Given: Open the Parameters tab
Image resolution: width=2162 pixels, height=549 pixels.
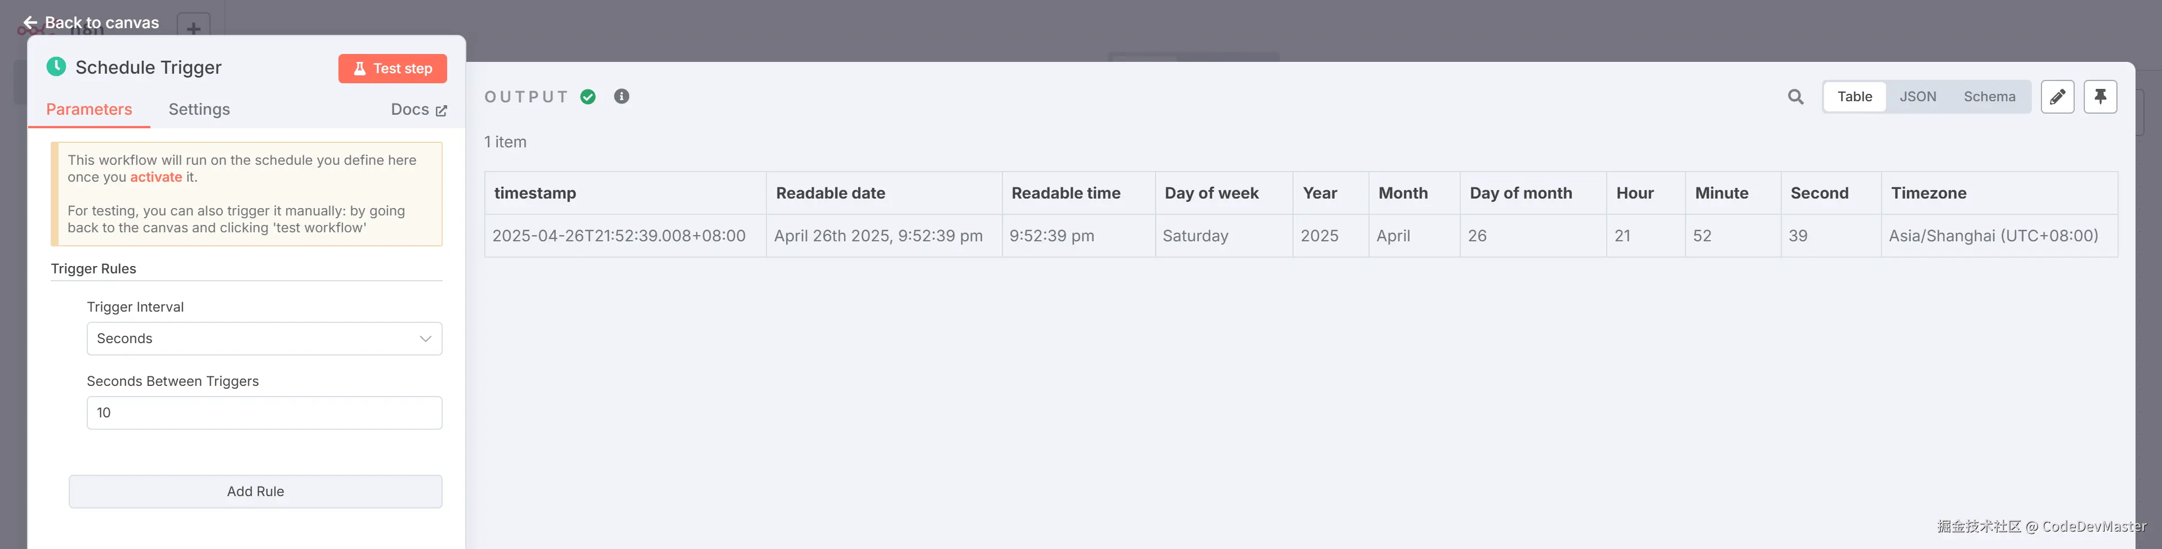Looking at the screenshot, I should [89, 110].
